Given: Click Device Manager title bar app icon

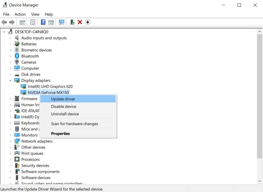Looking at the screenshot, I should click(x=5, y=5).
